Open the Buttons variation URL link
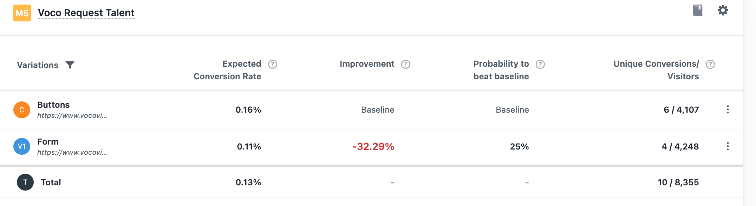The image size is (756, 206). [72, 115]
